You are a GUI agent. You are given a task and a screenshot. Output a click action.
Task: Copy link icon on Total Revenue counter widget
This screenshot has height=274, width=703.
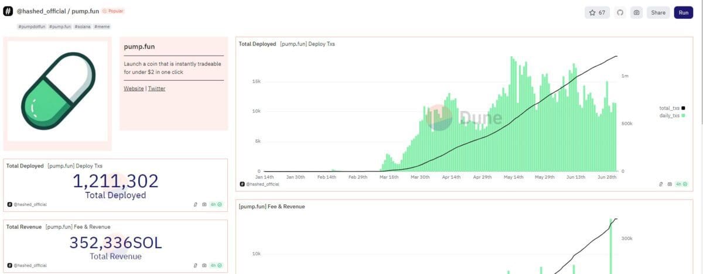click(195, 265)
